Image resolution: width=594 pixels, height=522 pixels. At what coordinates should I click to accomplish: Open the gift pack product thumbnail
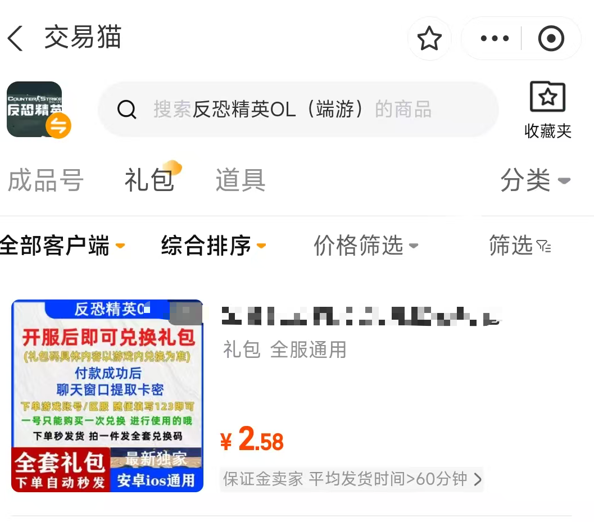(x=107, y=396)
